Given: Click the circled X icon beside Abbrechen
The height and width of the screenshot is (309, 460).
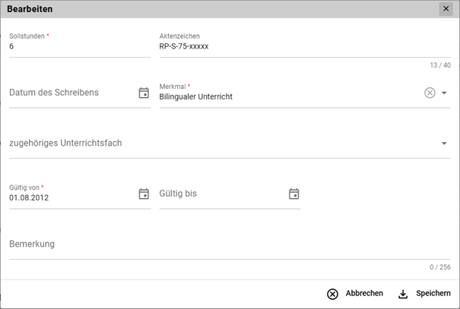Looking at the screenshot, I should (332, 294).
